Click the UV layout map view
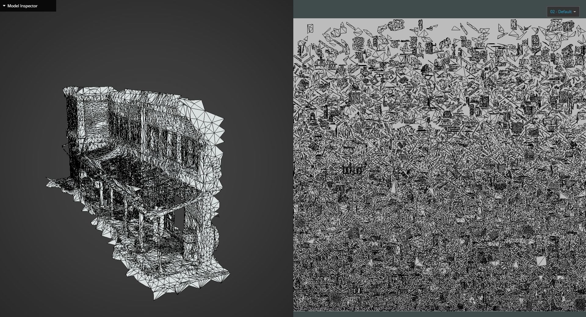 click(440, 165)
